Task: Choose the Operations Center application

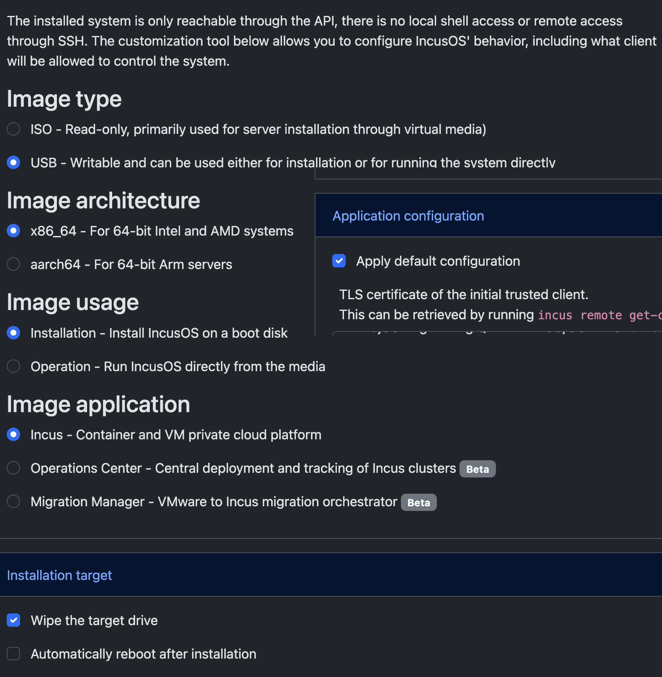Action: click(x=13, y=468)
